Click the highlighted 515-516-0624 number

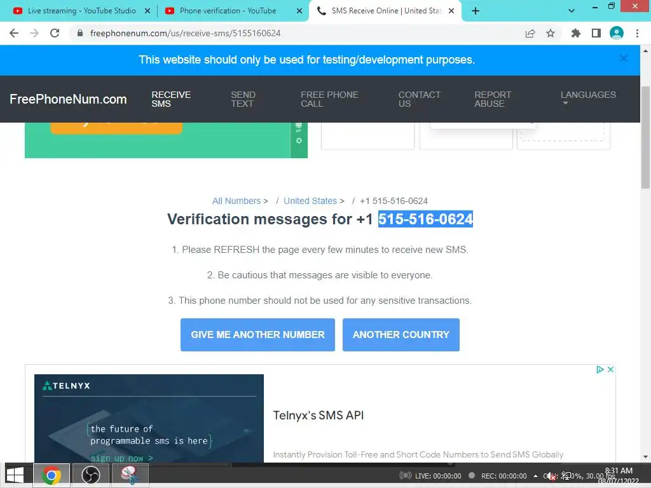pyautogui.click(x=425, y=219)
